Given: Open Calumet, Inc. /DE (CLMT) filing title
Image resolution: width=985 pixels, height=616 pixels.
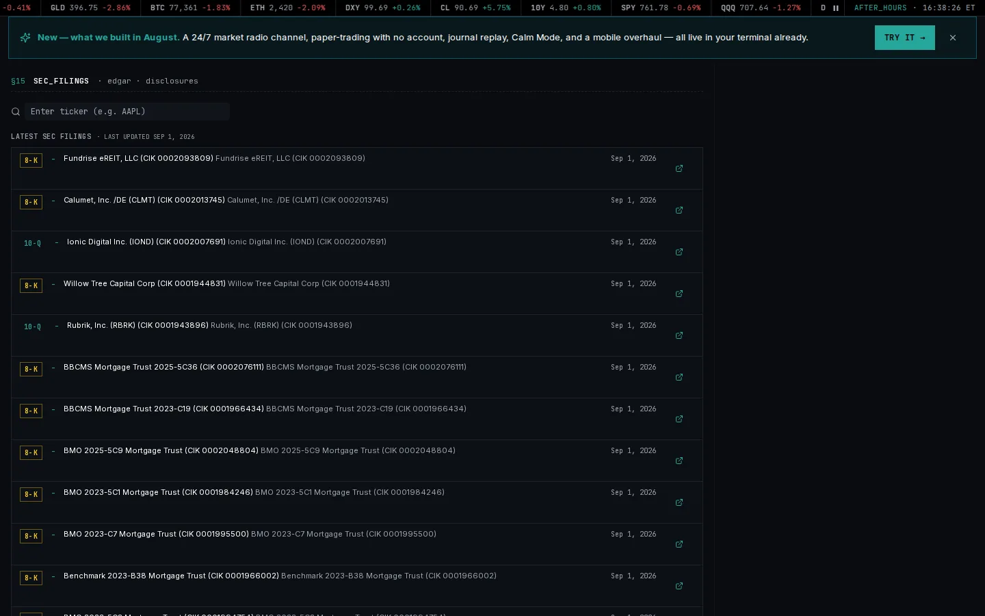Looking at the screenshot, I should (144, 200).
